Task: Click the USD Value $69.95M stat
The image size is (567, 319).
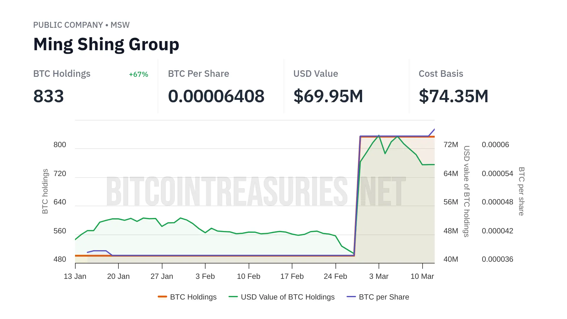Action: 328,96
